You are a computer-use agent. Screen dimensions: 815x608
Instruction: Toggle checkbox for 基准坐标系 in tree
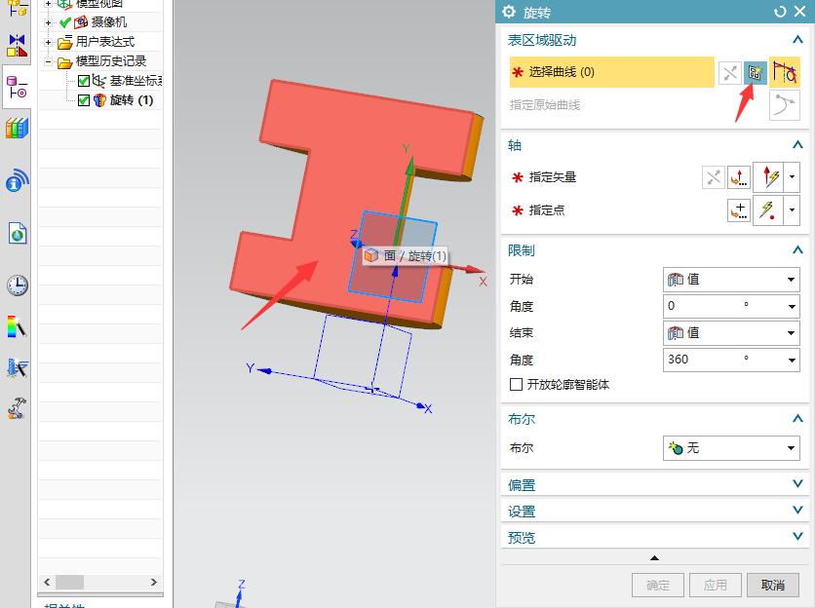pos(83,81)
